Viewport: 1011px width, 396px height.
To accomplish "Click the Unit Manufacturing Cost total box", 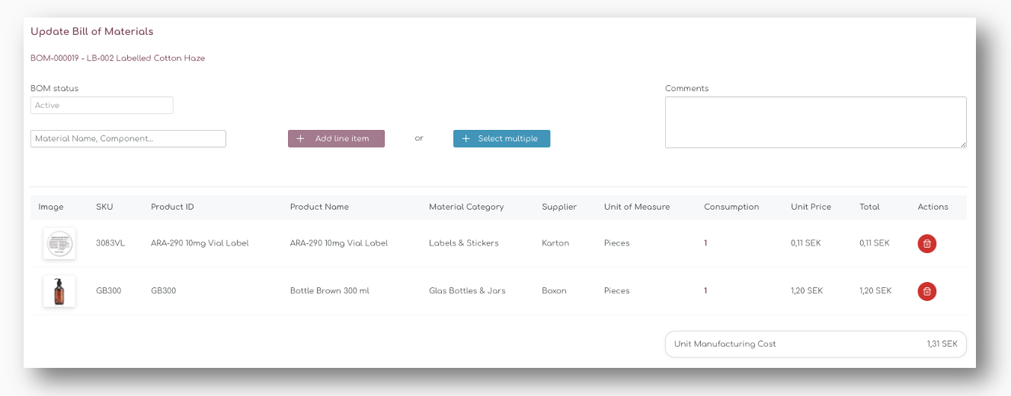I will (815, 344).
